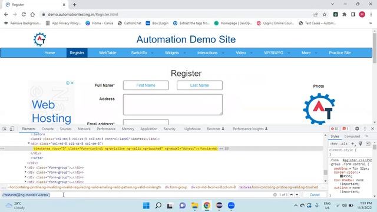This screenshot has width=377, height=212.
Task: Toggle the DevTools device toolbar
Action: tap(12, 129)
